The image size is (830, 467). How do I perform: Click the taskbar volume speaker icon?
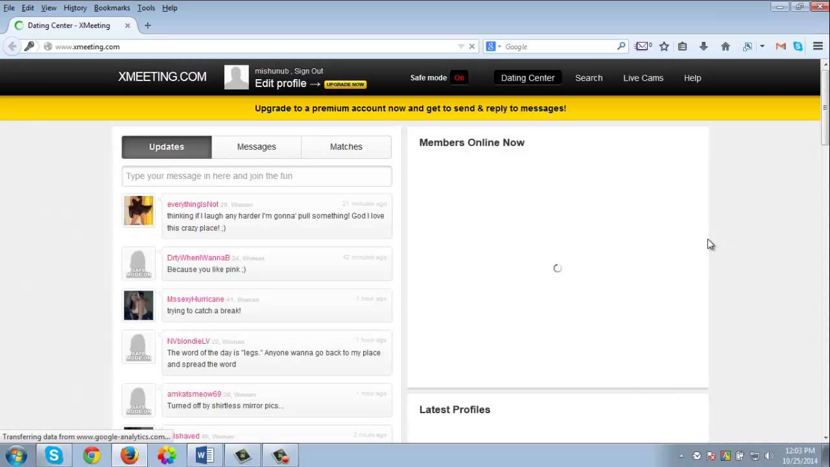click(x=769, y=456)
